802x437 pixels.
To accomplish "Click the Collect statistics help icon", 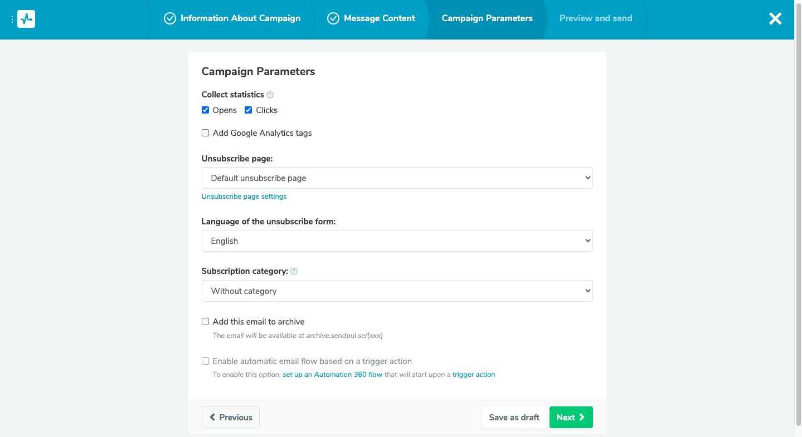I will pos(270,95).
